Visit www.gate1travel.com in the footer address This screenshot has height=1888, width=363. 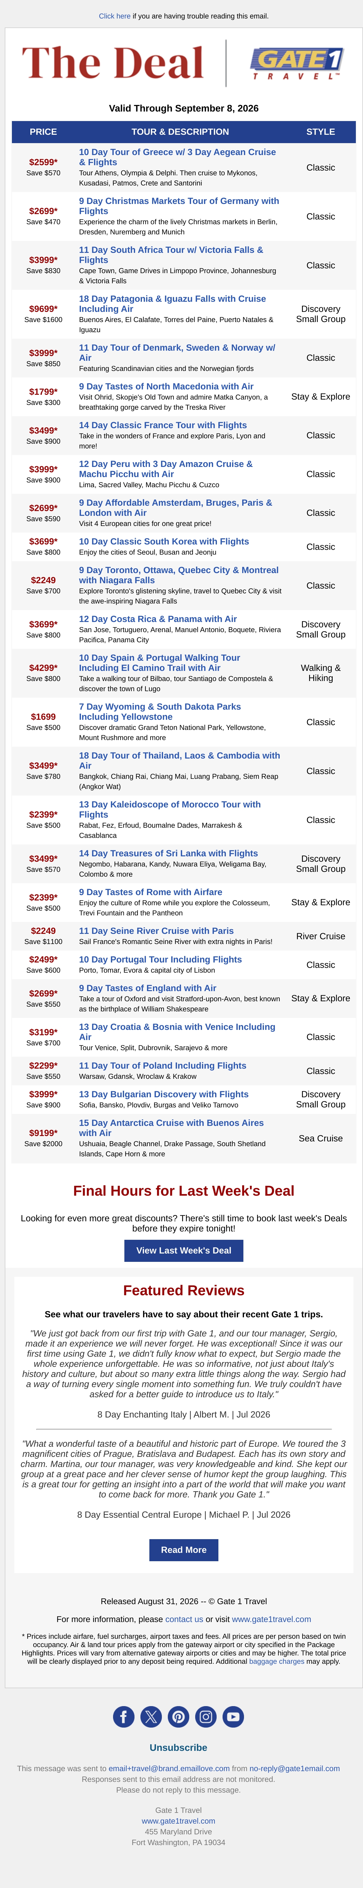point(179,1821)
